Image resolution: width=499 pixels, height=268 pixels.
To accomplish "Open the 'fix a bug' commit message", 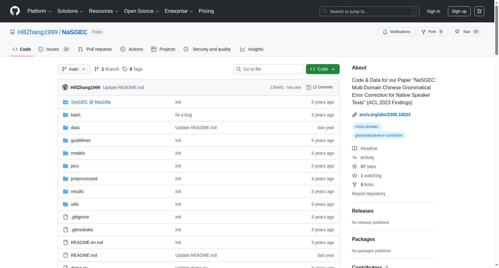I will [183, 115].
